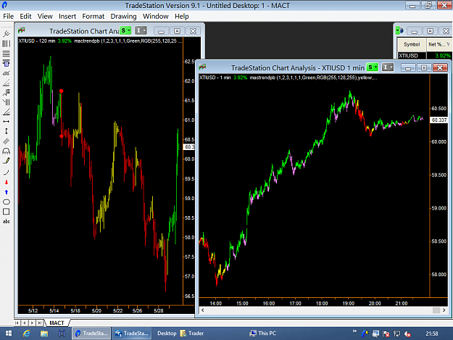Select the speed arcs drawing tool
Screen dimensions: 453x340
(6, 73)
